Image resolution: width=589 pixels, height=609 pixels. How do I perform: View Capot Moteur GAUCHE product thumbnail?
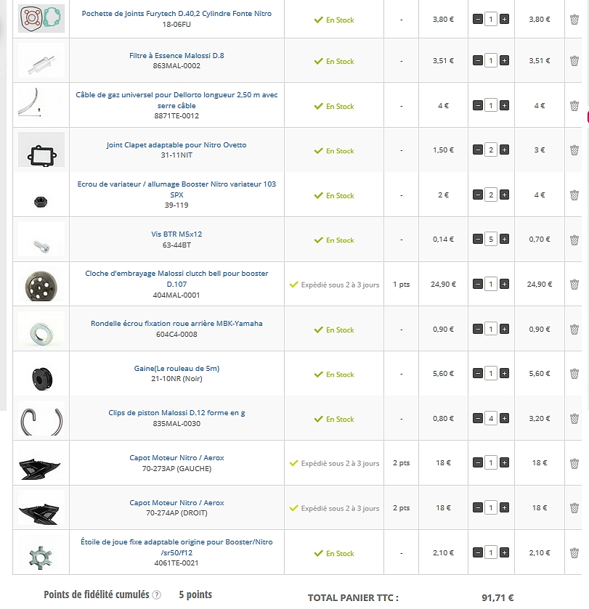point(41,463)
